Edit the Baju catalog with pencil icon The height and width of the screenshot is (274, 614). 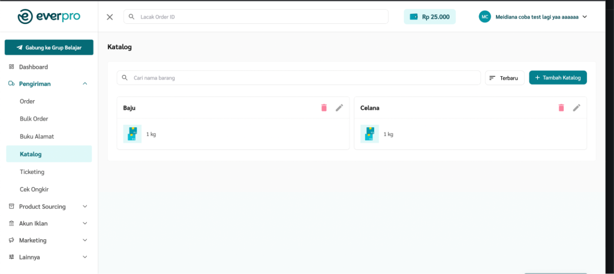pos(339,108)
